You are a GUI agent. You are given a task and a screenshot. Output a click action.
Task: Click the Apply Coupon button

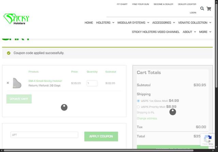click(x=101, y=136)
